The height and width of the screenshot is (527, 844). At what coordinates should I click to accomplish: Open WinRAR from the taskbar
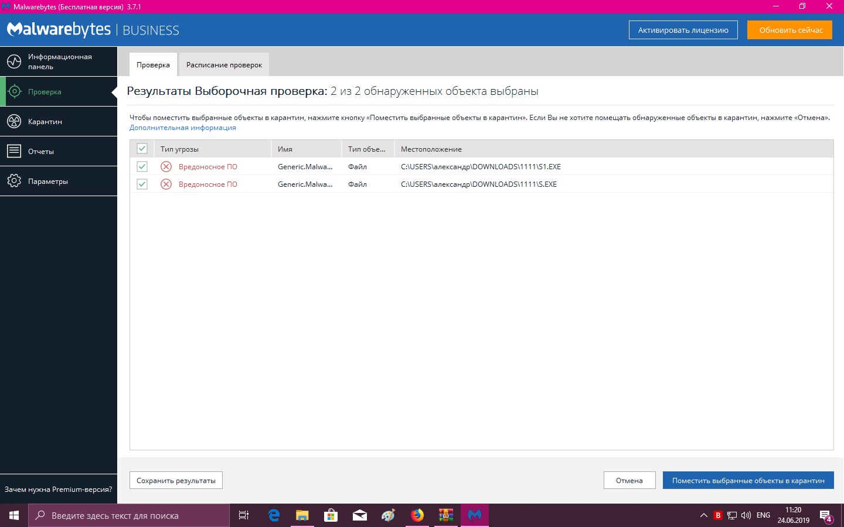[x=446, y=515]
